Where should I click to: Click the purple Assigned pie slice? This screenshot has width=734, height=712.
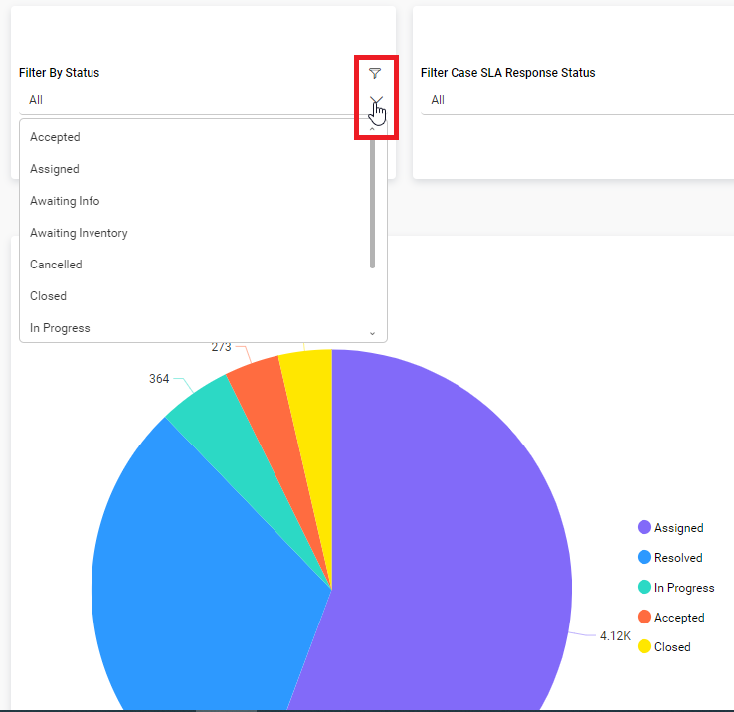445,538
